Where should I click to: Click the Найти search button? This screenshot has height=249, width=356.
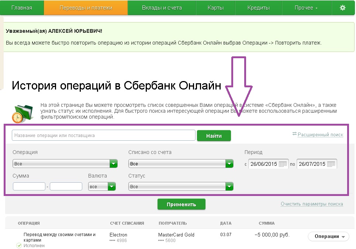[x=214, y=135]
